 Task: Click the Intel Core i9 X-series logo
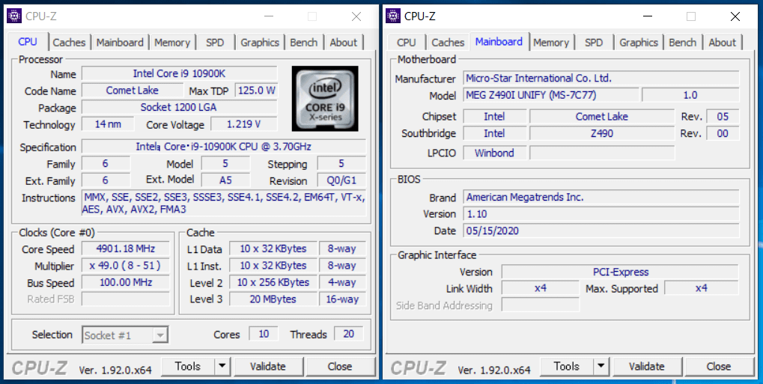(x=325, y=99)
